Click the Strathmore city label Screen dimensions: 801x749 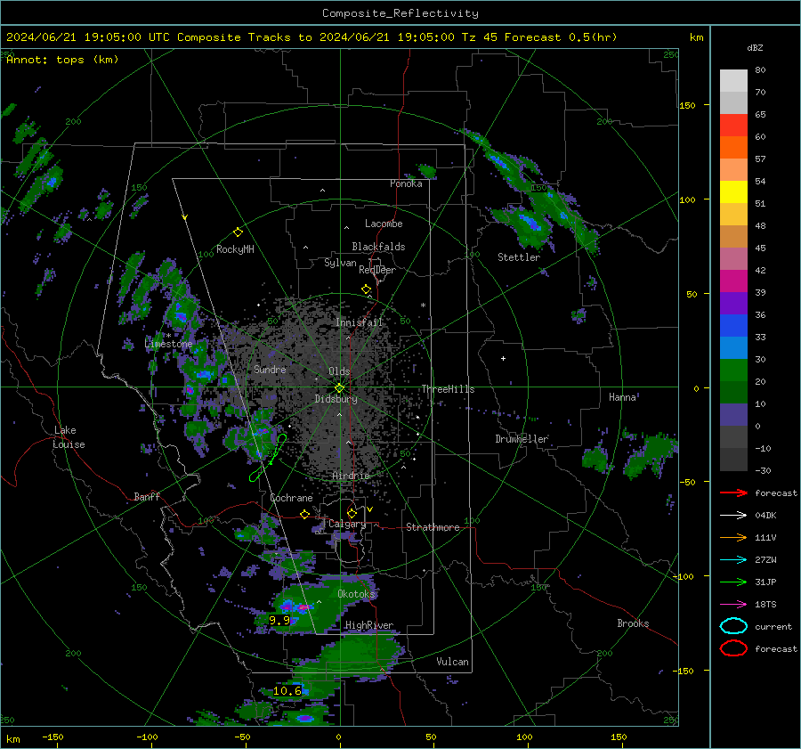click(433, 527)
